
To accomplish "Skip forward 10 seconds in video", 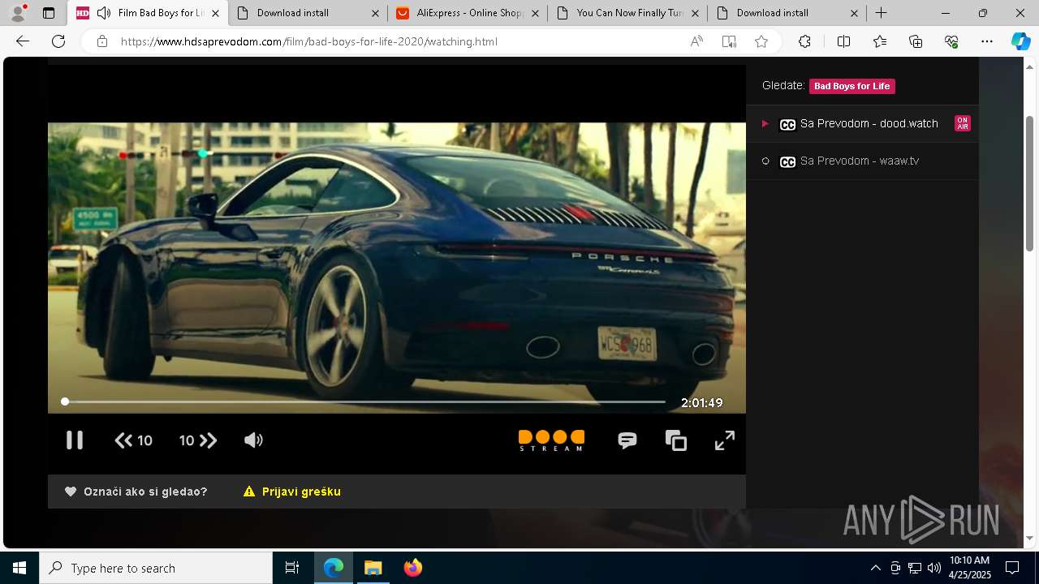I will coord(198,440).
